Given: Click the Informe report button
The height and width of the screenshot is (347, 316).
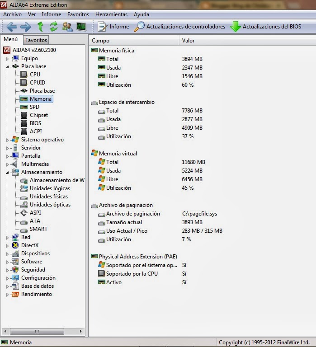Looking at the screenshot, I should click(113, 27).
